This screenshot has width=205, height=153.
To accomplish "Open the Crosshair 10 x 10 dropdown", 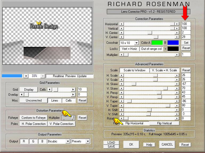I will pyautogui.click(x=129, y=43).
